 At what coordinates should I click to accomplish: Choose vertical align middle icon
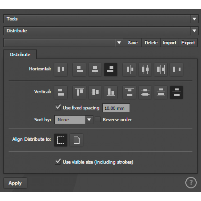coord(95,92)
